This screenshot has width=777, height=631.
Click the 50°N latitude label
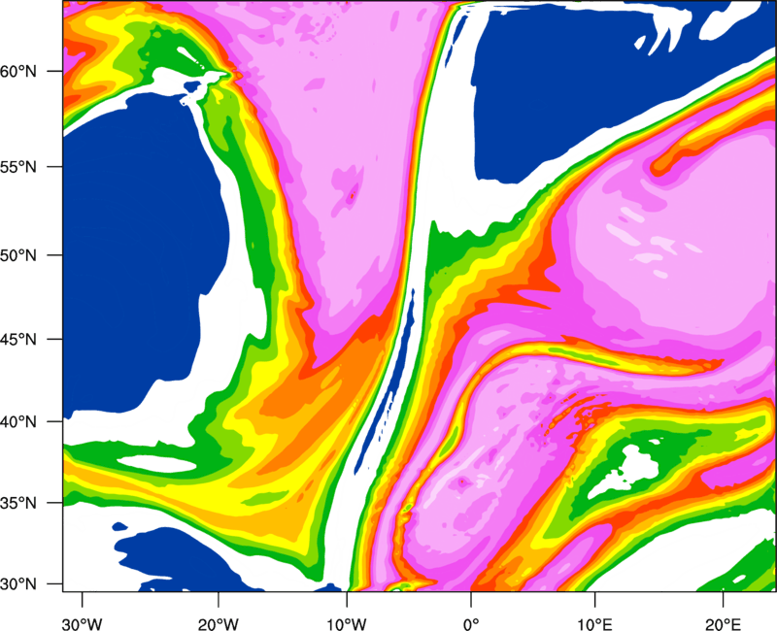coord(18,255)
